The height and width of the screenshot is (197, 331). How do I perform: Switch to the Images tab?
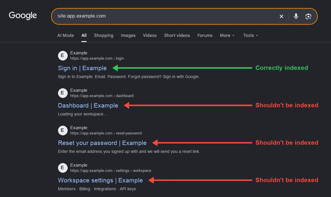click(x=128, y=35)
